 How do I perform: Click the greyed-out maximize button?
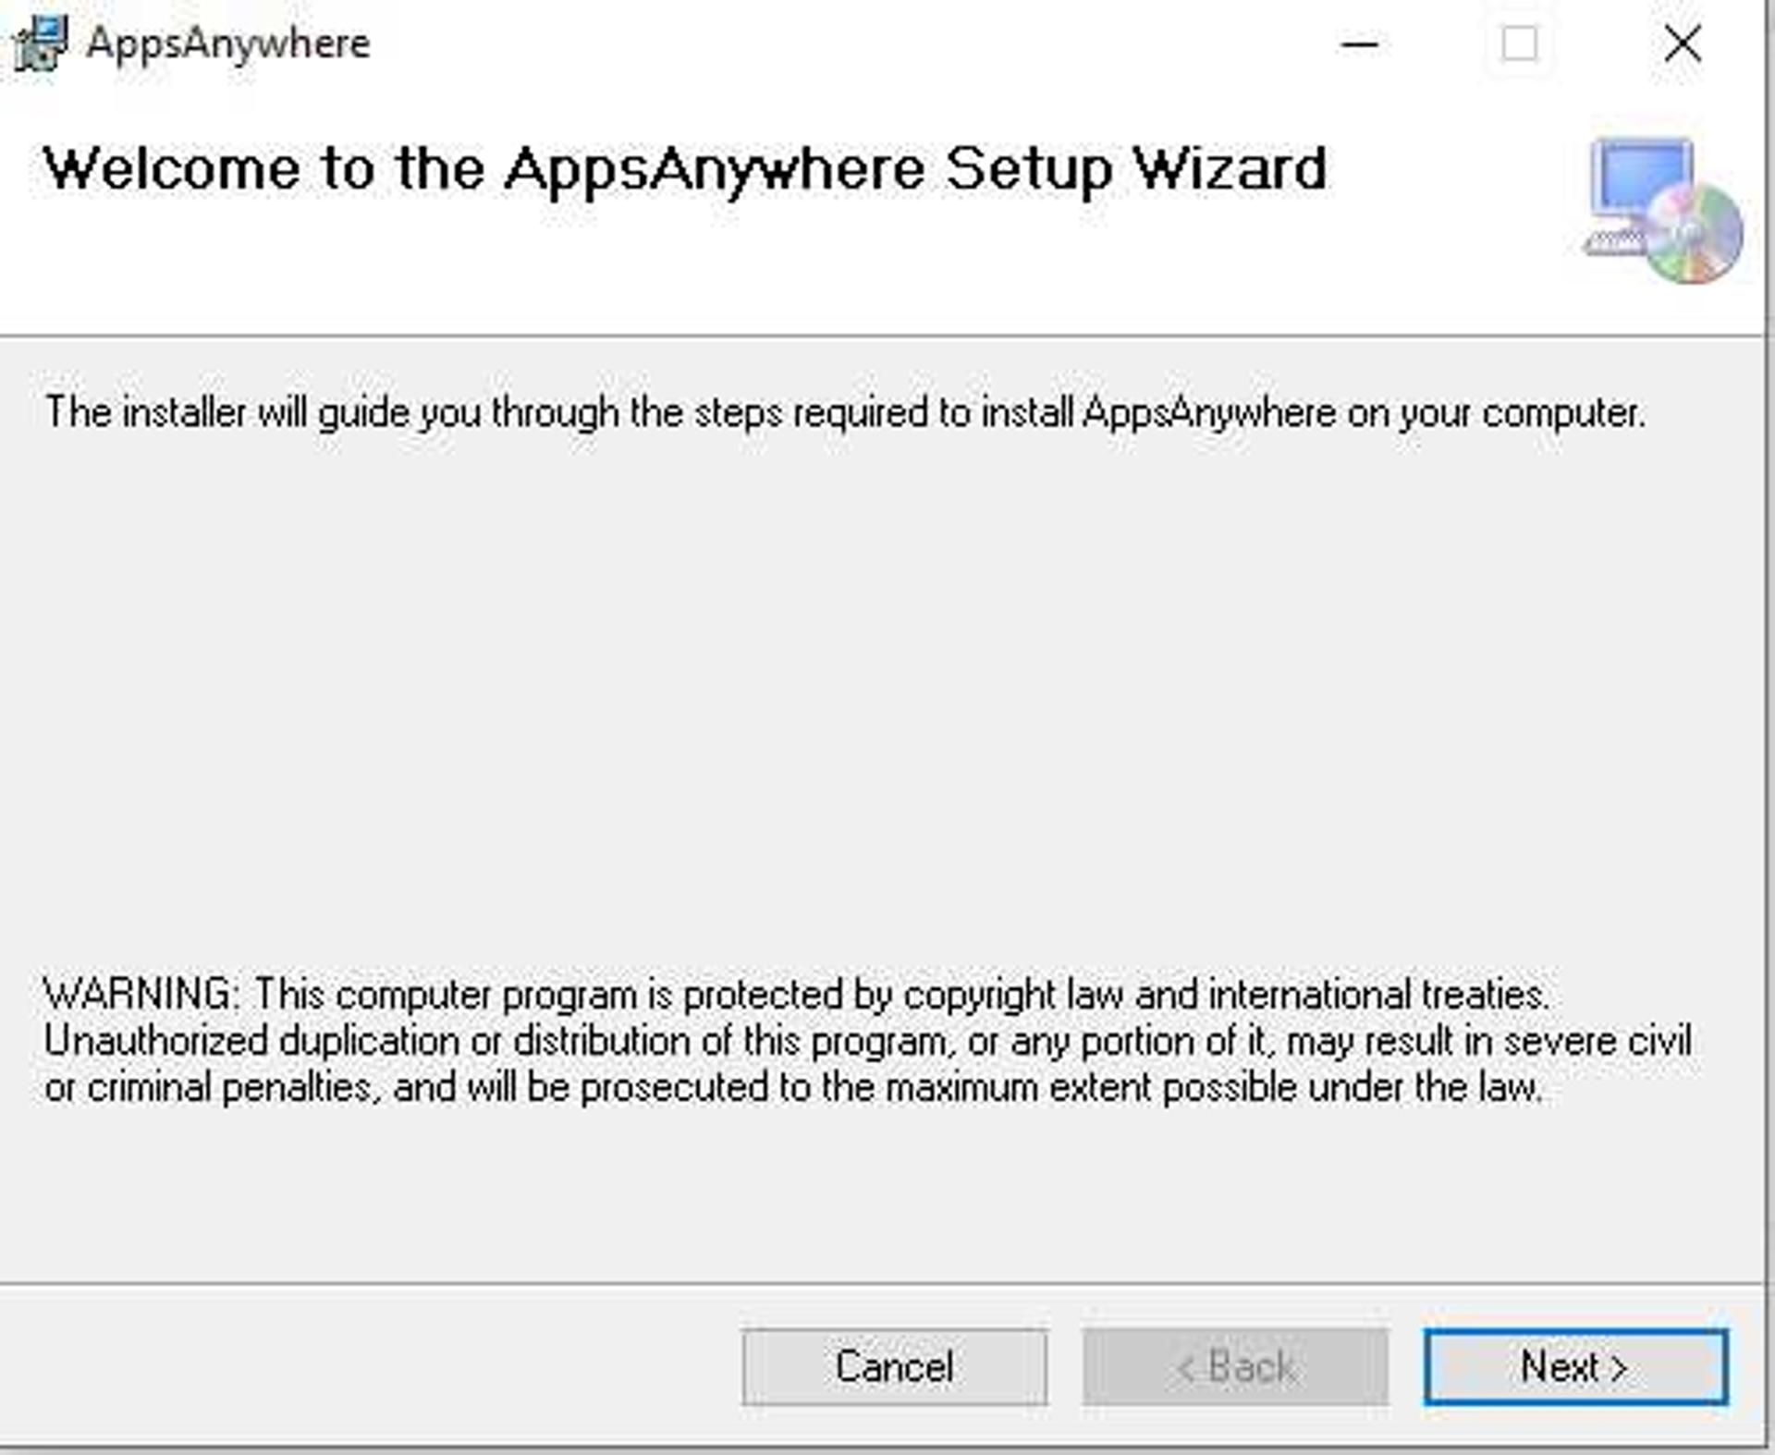click(x=1520, y=43)
